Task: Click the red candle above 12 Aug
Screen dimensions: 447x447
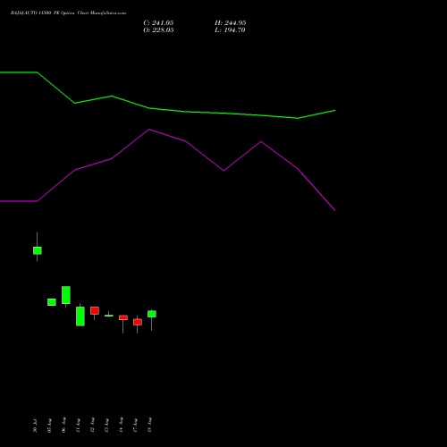Action: pos(95,310)
